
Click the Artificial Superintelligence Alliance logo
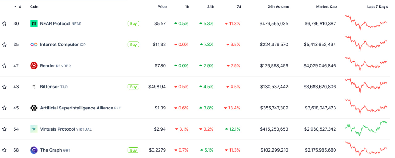click(34, 108)
